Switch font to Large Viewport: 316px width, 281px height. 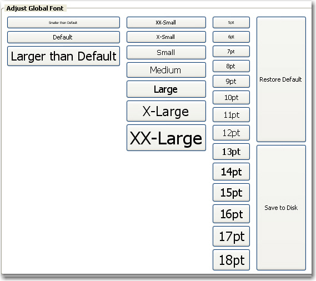(166, 89)
